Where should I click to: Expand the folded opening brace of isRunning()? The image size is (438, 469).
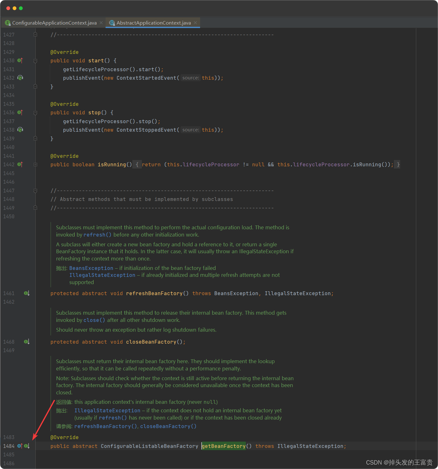point(137,164)
